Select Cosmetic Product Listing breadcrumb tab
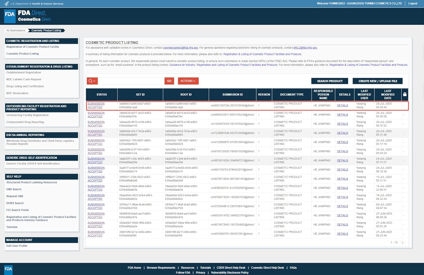The height and width of the screenshot is (275, 424). click(46, 31)
